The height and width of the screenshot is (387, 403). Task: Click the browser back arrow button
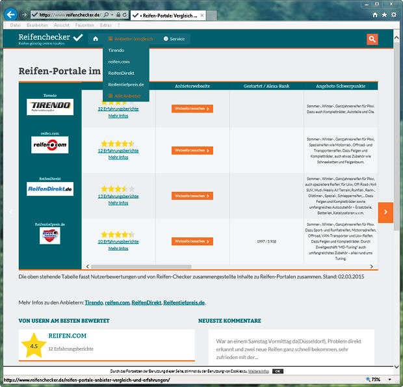point(11,15)
